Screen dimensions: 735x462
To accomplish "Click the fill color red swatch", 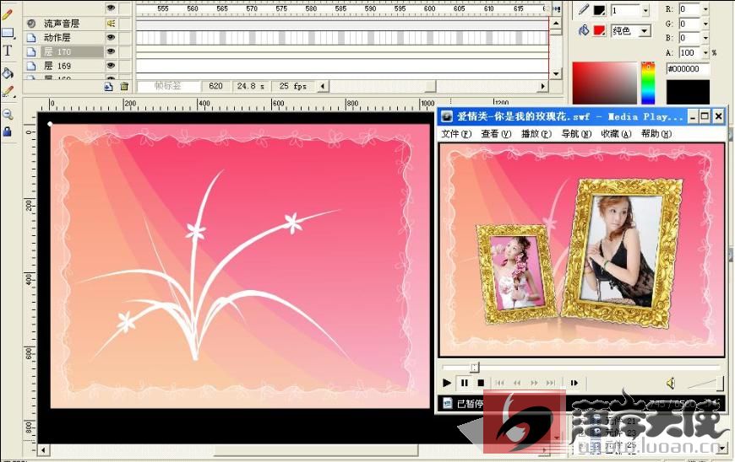I will point(600,31).
